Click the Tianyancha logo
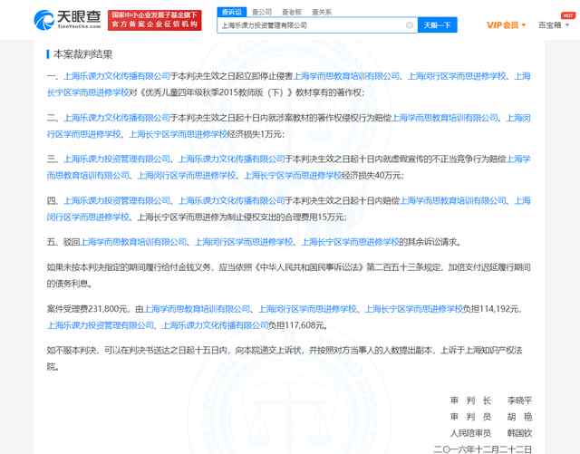This screenshot has height=454, width=580. (66, 20)
